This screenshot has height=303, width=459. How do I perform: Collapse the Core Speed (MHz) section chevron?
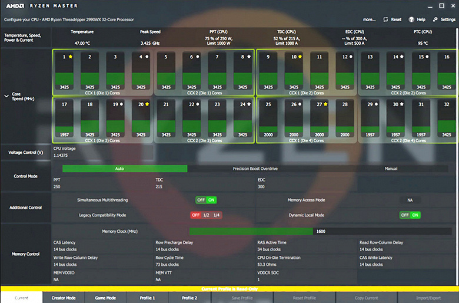(x=6, y=96)
